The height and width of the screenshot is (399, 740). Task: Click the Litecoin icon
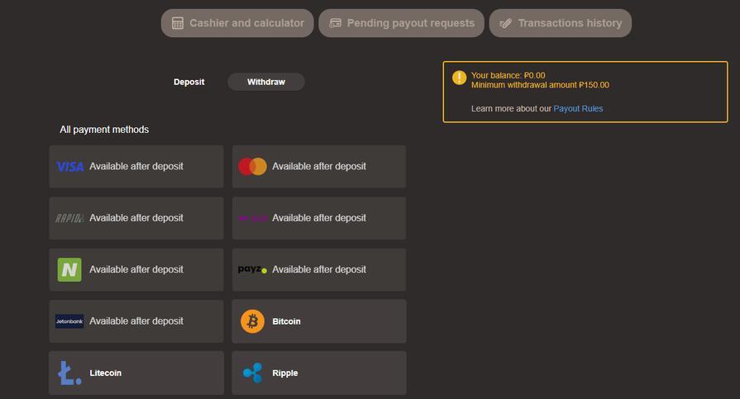click(x=69, y=373)
